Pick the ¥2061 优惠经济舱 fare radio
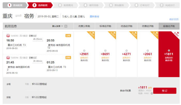 (x=148, y=50)
